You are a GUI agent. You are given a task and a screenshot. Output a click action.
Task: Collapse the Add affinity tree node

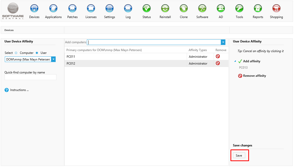coord(235,61)
